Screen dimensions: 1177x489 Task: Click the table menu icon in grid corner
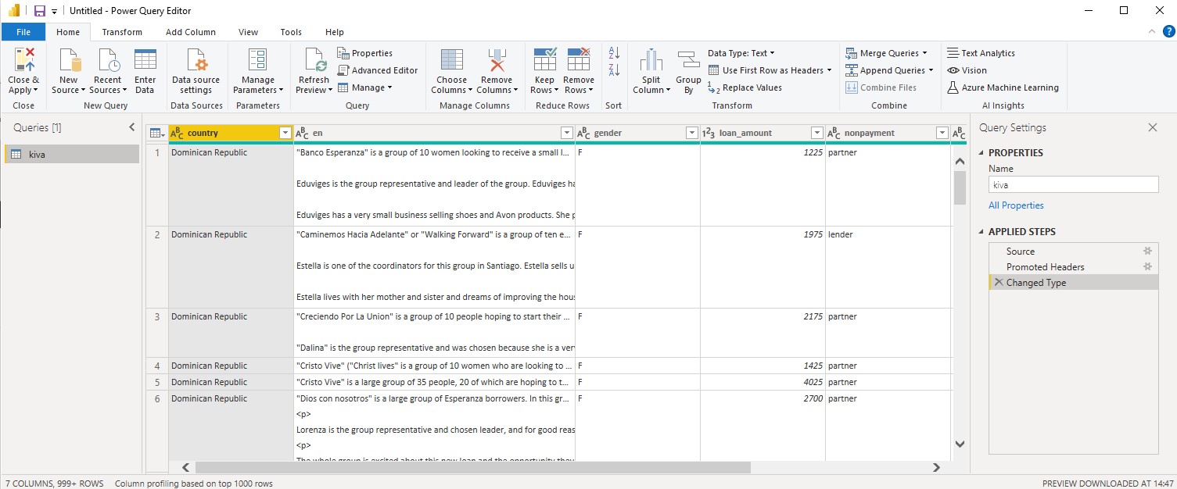pos(156,133)
